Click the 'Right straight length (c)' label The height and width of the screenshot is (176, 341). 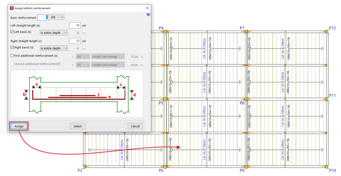coord(26,41)
